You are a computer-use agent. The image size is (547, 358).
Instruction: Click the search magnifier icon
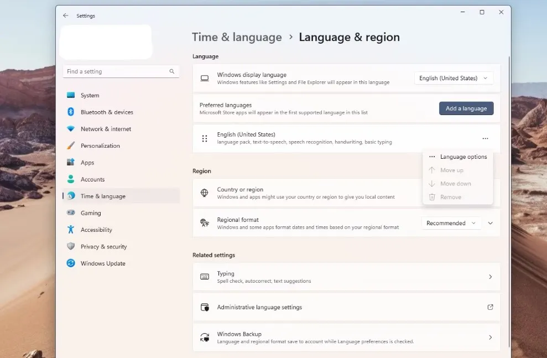[x=172, y=71]
